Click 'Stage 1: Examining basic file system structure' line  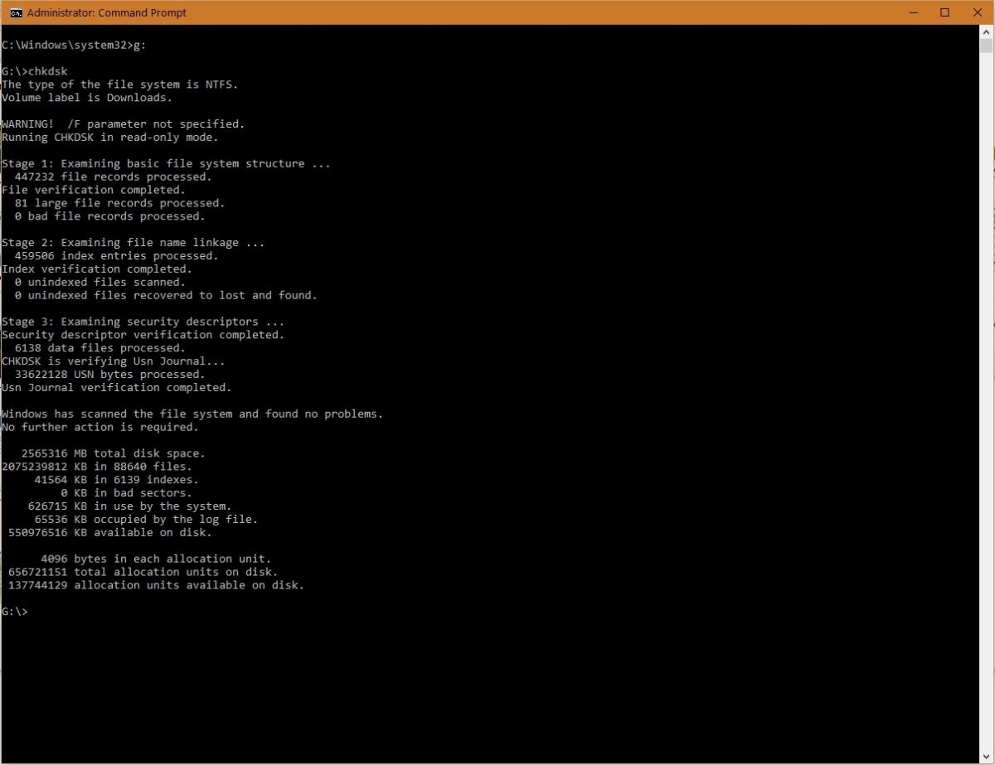(166, 163)
